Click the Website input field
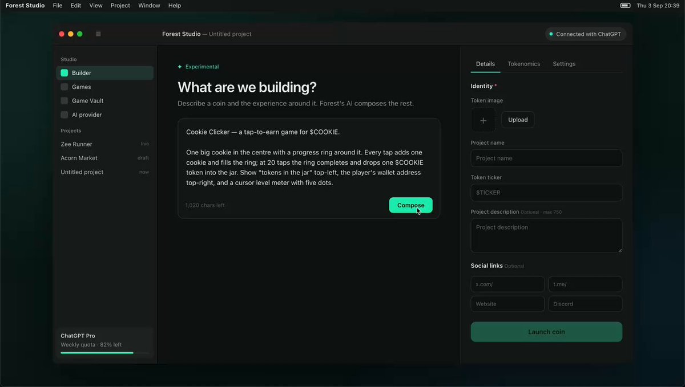 click(x=507, y=304)
